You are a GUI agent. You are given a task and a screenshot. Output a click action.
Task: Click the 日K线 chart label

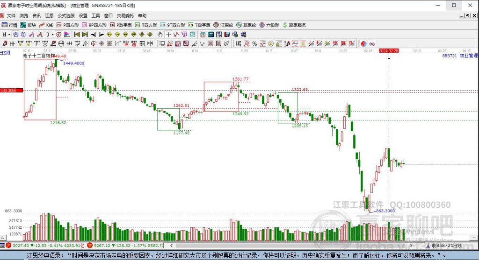pos(5,53)
